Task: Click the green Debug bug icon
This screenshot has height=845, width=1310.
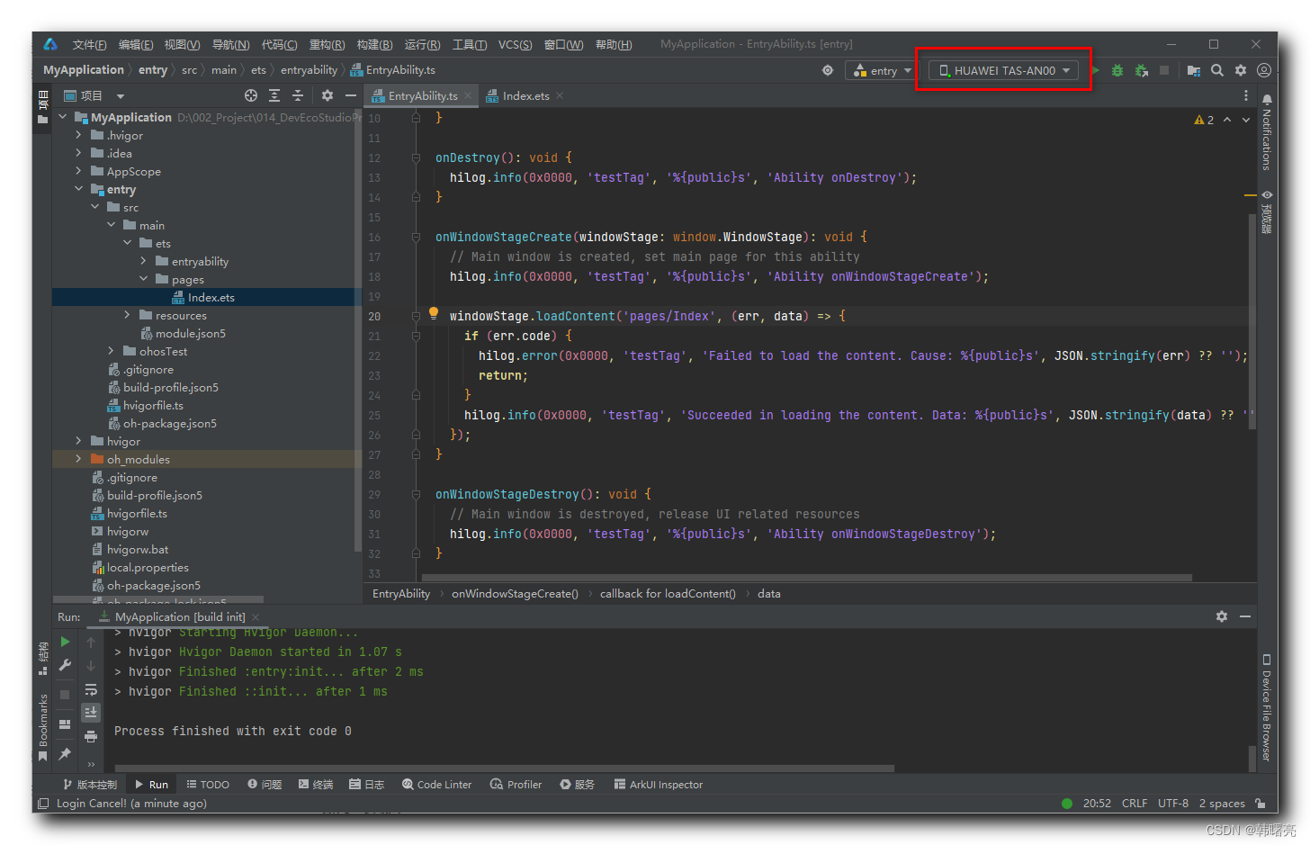Action: coord(1117,70)
